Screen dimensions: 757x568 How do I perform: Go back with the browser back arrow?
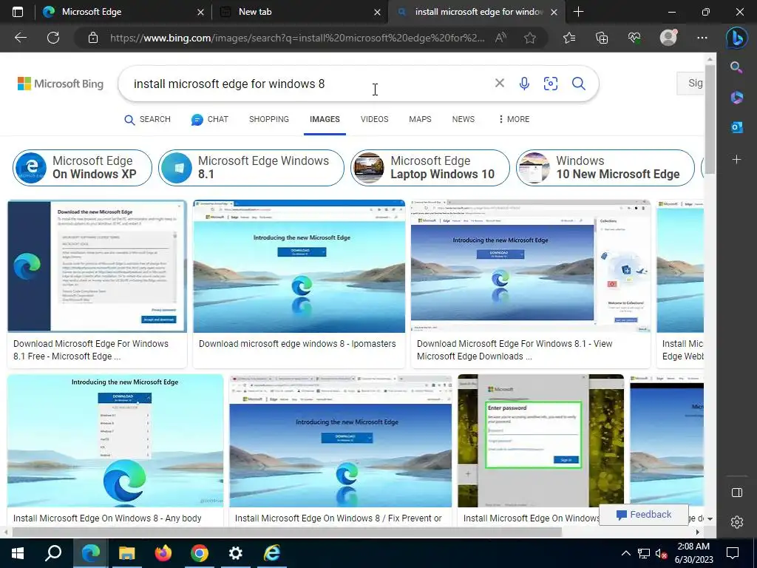pyautogui.click(x=21, y=38)
